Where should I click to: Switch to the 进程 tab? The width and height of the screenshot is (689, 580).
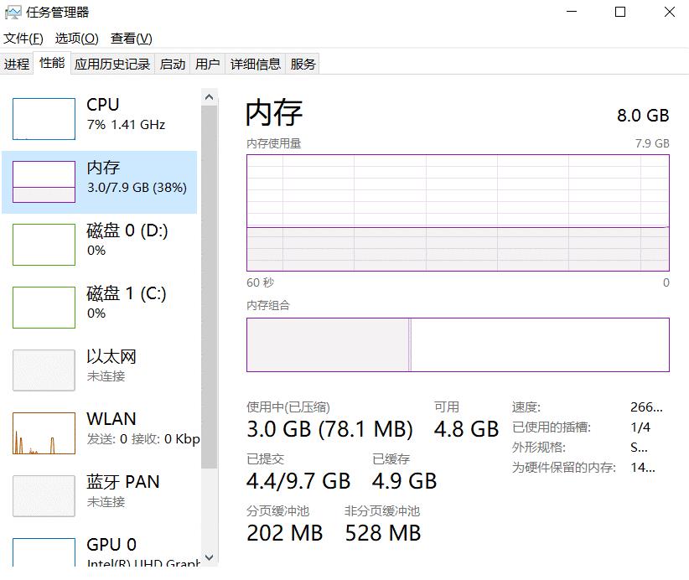coord(16,64)
